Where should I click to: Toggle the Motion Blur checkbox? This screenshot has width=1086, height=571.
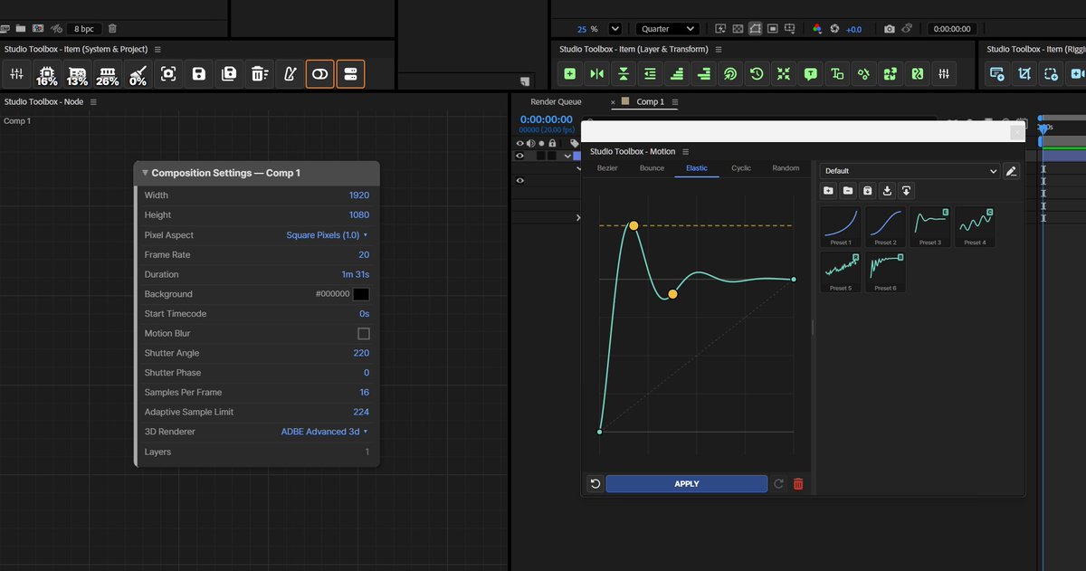(x=364, y=334)
